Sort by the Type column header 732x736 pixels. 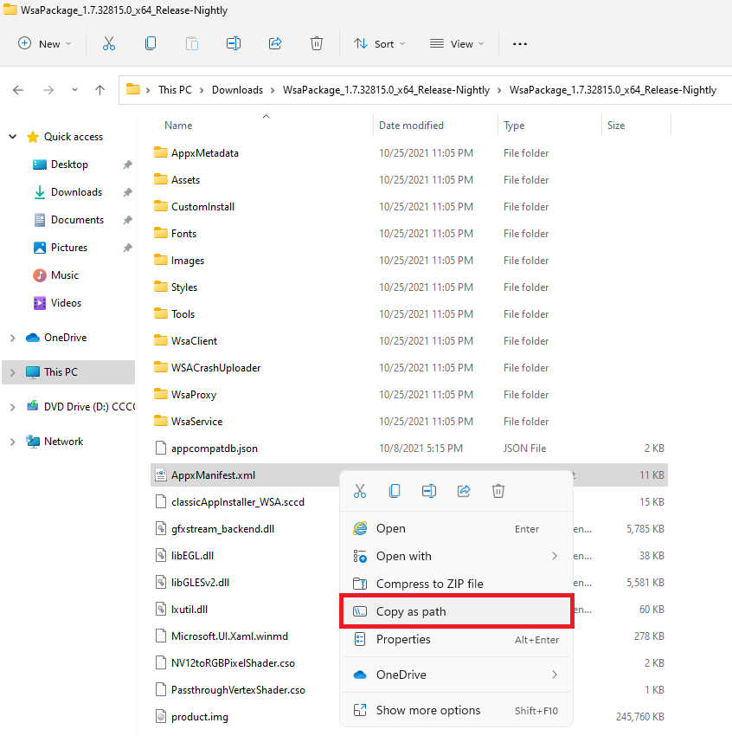(514, 126)
